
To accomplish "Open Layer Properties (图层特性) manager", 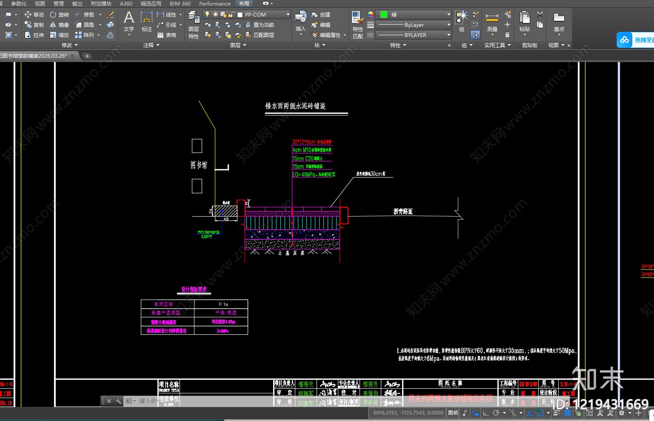I will tap(194, 25).
